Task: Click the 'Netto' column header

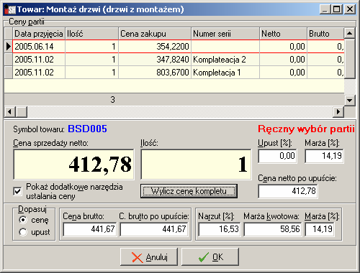Action: [283, 34]
